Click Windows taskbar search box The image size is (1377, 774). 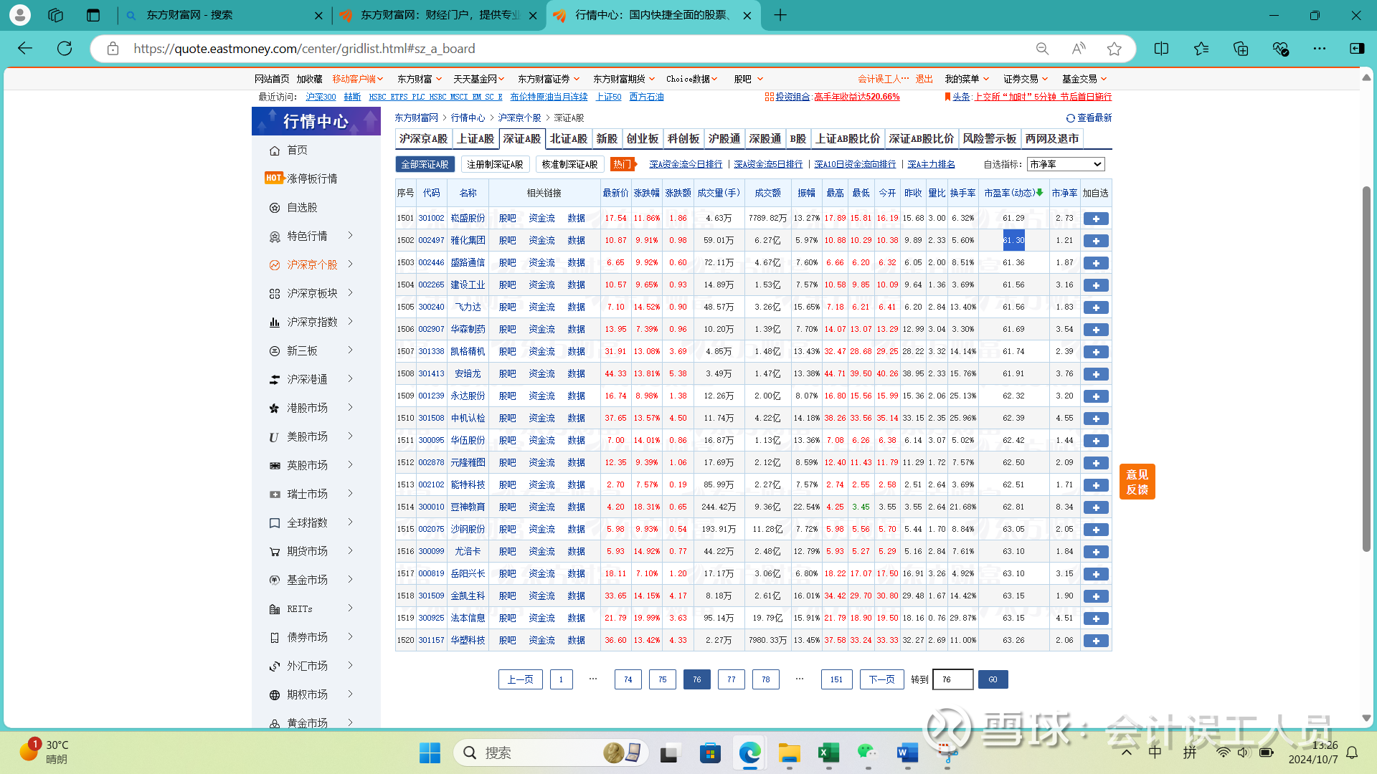(x=551, y=752)
